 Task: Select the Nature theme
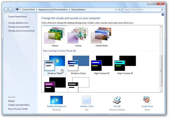55,37
